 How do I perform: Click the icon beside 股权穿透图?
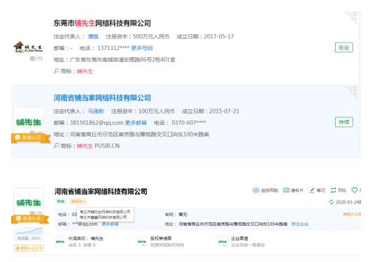142,242
